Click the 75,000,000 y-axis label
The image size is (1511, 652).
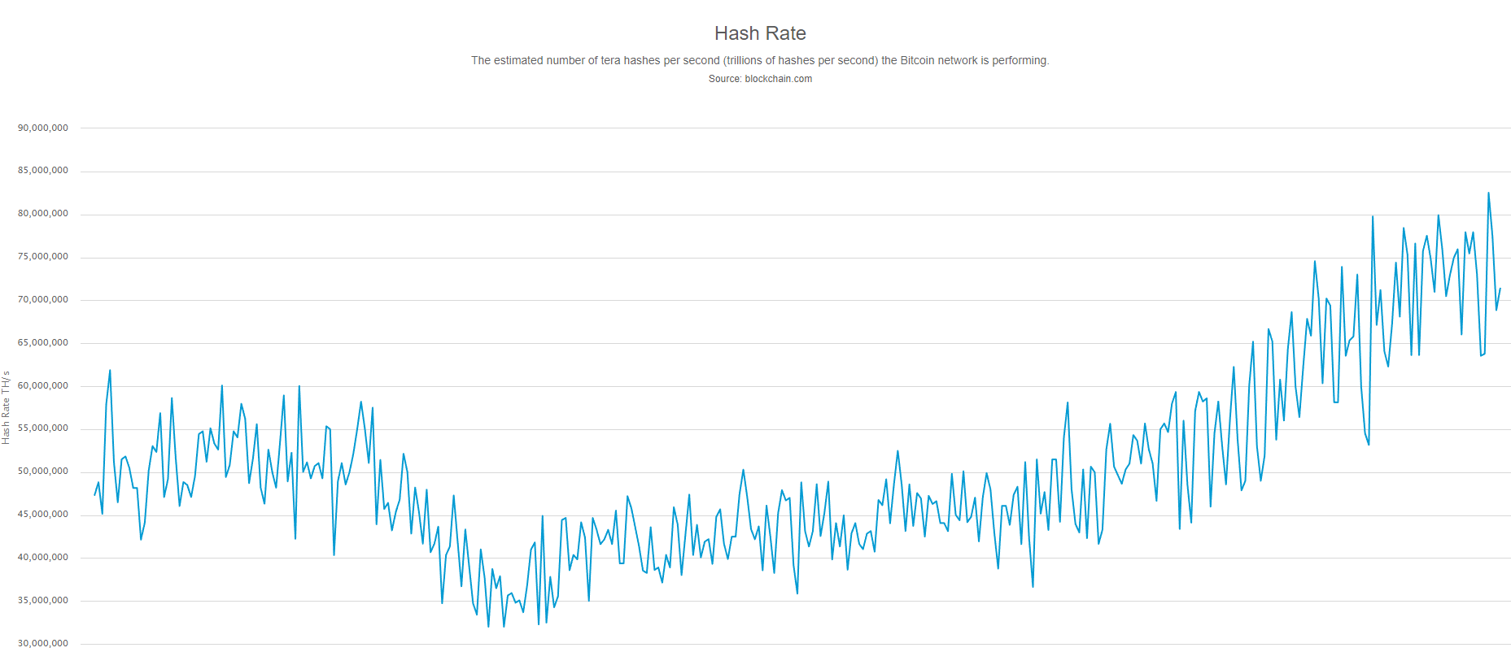coord(43,257)
